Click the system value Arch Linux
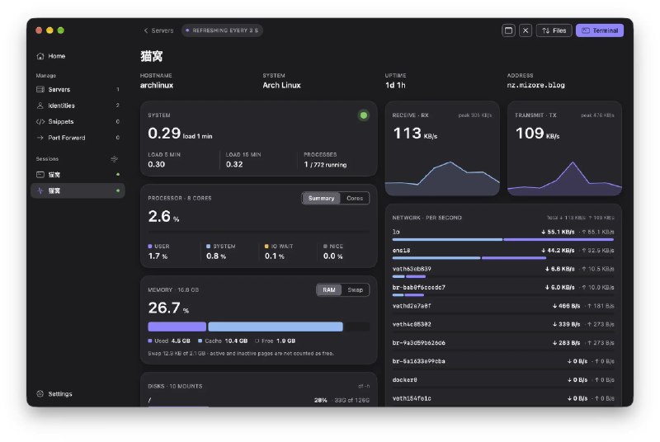Screen dimensions: 660x442 pos(281,86)
